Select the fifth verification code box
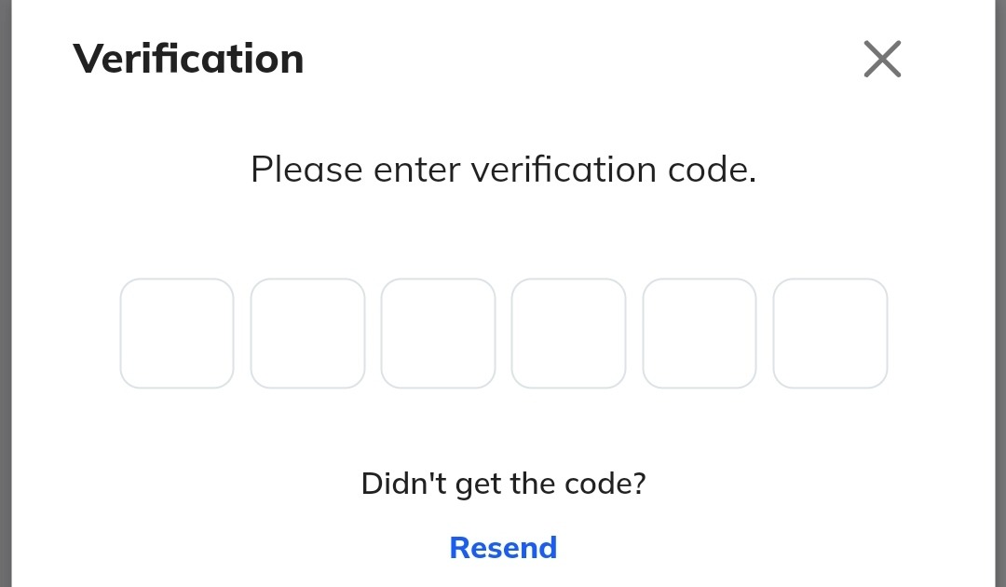This screenshot has height=587, width=1006. pos(700,333)
